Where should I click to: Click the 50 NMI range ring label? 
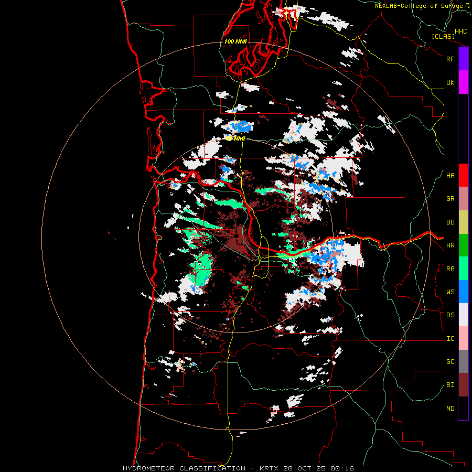(235, 138)
